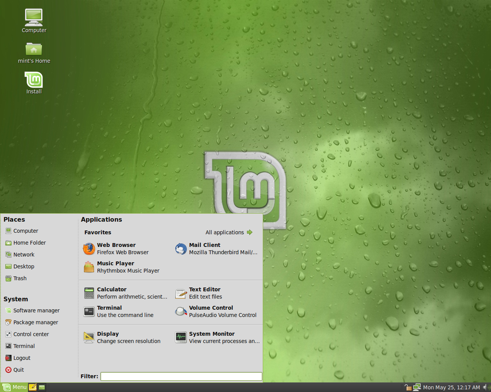Click the volume speaker icon in the tray
This screenshot has width=491, height=392.
tap(486, 387)
